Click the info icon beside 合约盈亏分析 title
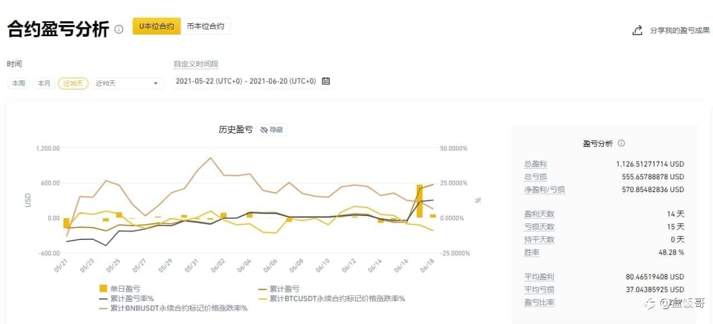The height and width of the screenshot is (324, 713). pyautogui.click(x=119, y=30)
